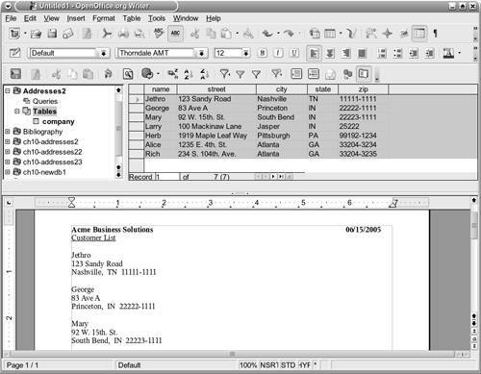481x374 pixels.
Task: Open the Thorndale AMT font name dropdown
Action: point(201,53)
